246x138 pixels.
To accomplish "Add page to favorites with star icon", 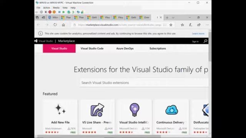I will pyautogui.click(x=171, y=25).
